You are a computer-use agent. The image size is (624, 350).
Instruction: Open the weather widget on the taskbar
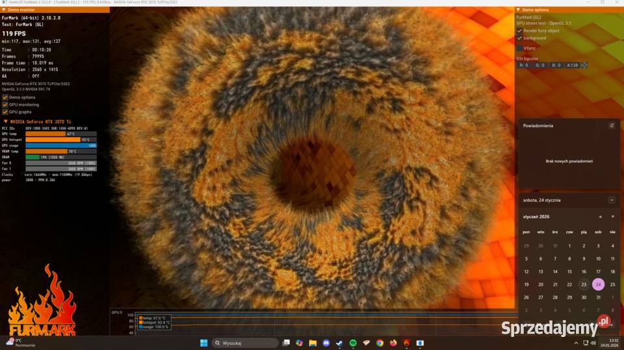tap(20, 343)
